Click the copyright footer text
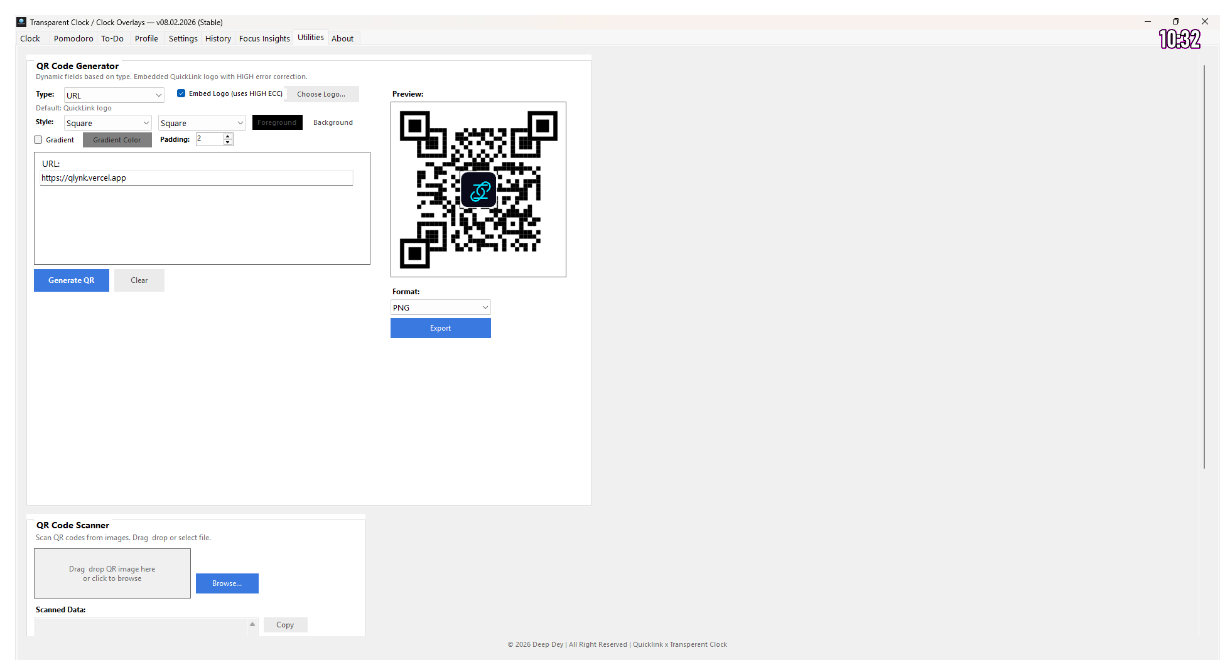 coord(617,644)
